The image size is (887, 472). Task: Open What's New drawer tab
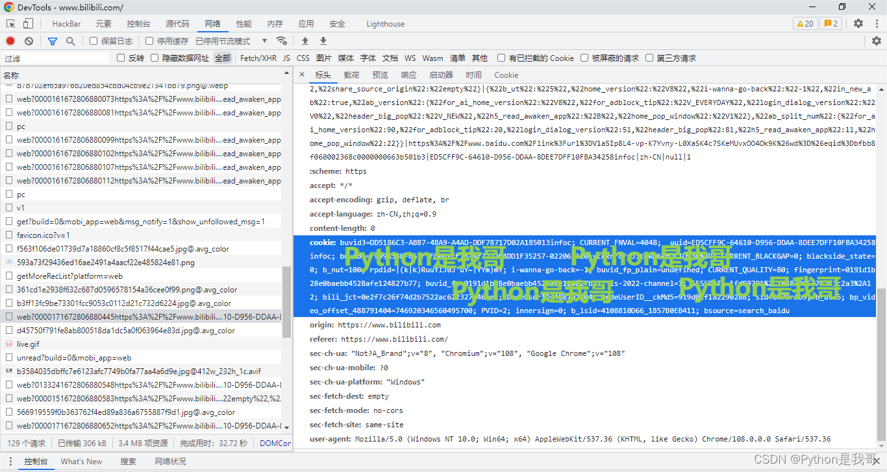tap(81, 462)
